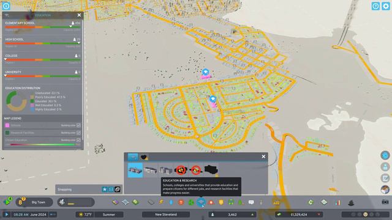Click the upper school marker on map
The width and height of the screenshot is (392, 220).
[x=206, y=72]
